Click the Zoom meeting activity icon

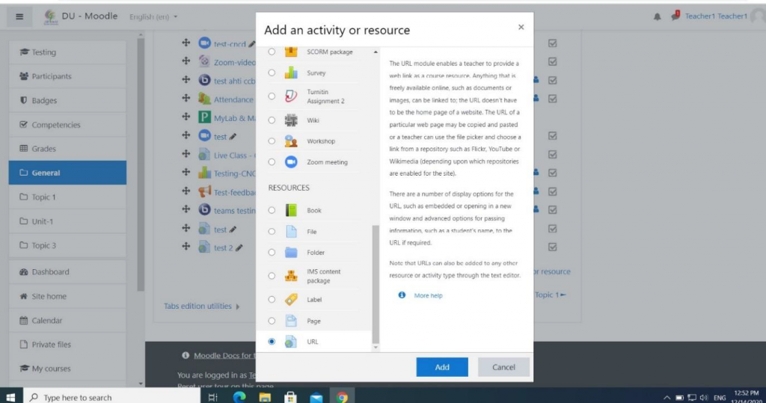pos(291,162)
